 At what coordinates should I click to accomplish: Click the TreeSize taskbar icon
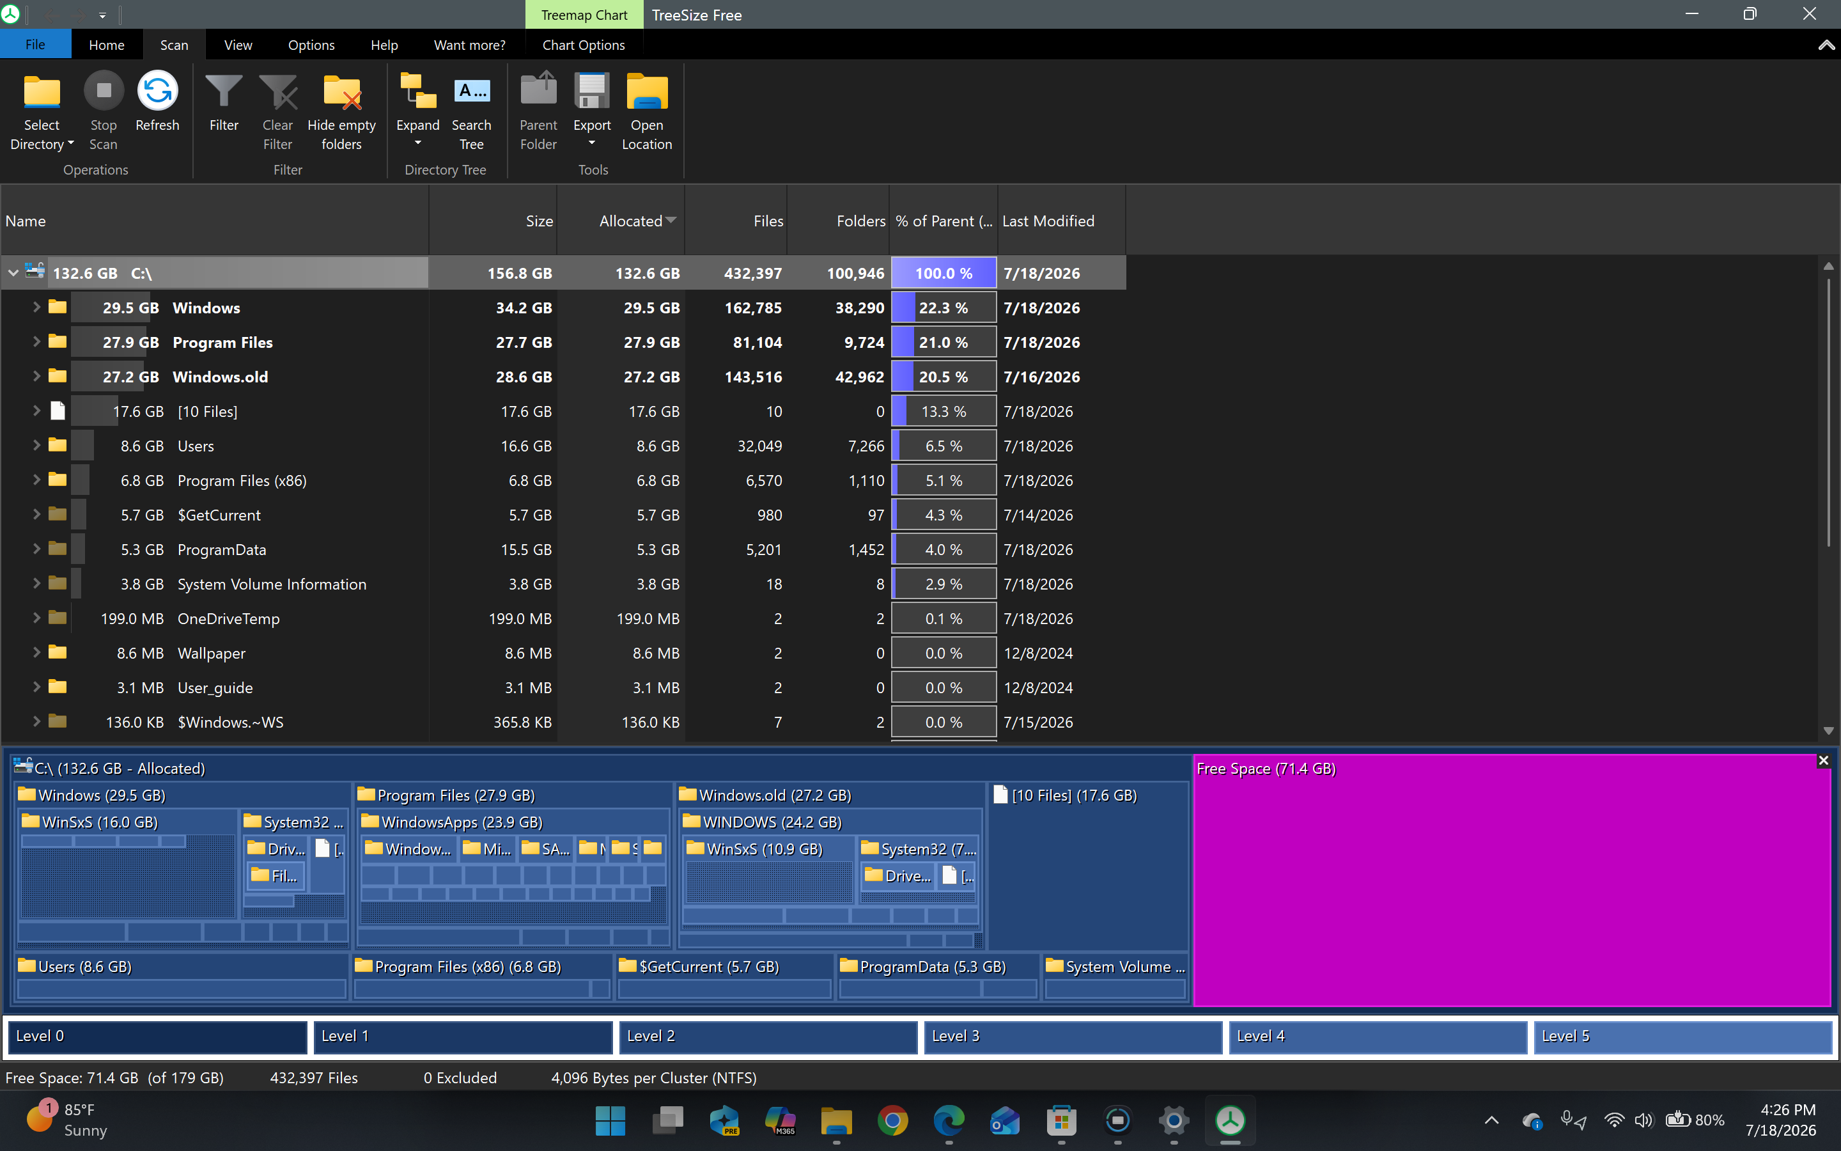click(x=1230, y=1120)
